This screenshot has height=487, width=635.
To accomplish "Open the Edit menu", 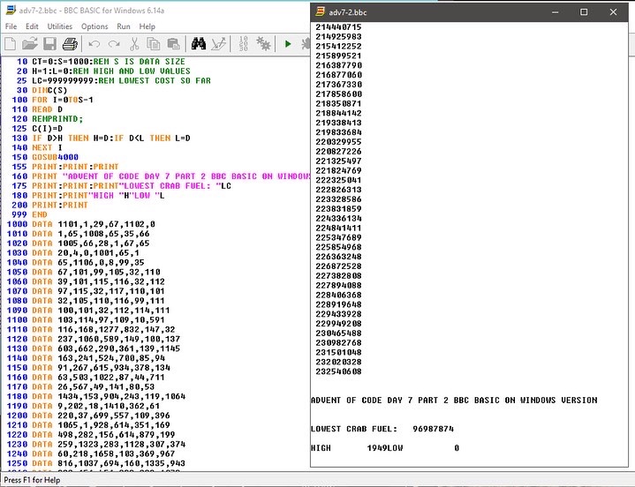I will [33, 26].
